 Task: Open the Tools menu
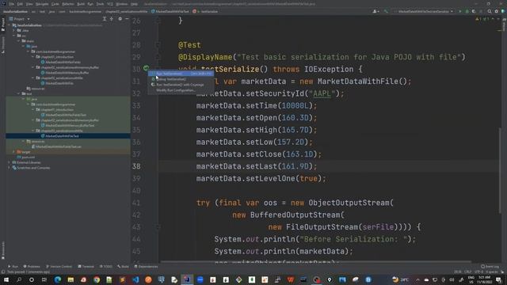(x=101, y=4)
